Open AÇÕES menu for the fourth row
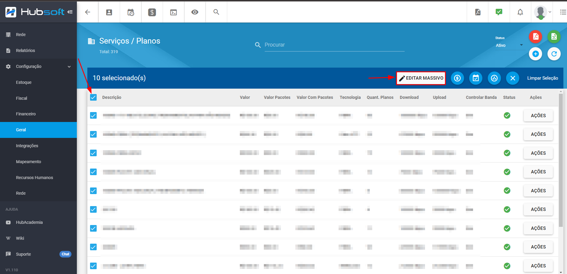Screen dimensions: 567x274 tap(538, 172)
